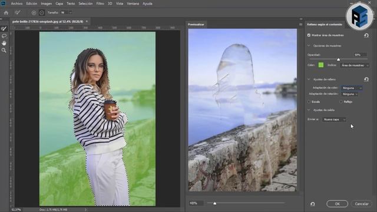Viewport: 377px width, 212px height.
Task: Open the Edición menu
Action: pos(32,4)
